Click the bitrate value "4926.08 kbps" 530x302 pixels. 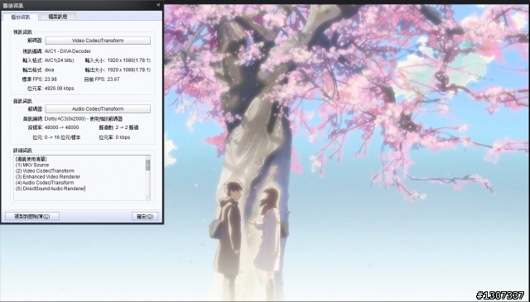point(59,89)
